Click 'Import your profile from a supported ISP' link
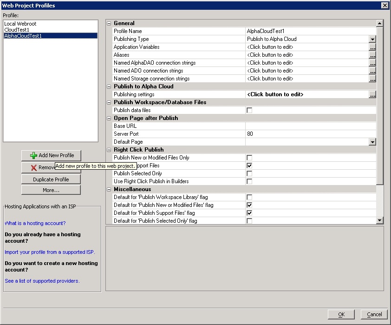 50,252
